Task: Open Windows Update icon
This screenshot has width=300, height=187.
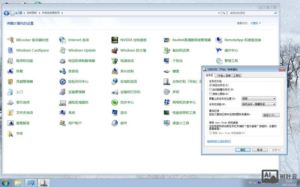Action: coord(63,50)
